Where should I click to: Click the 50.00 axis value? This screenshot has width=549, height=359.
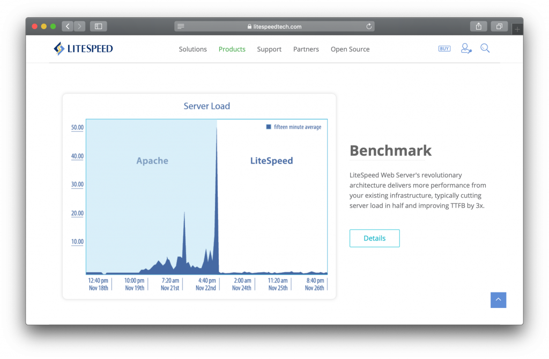77,127
